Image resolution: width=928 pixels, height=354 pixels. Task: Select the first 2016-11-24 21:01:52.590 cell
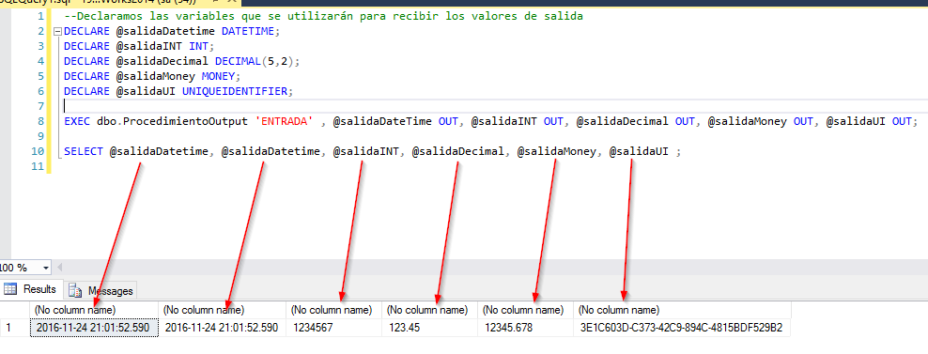(94, 328)
